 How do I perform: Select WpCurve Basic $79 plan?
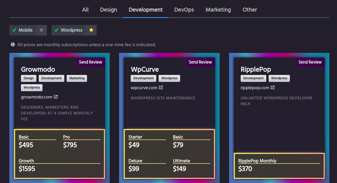click(191, 141)
